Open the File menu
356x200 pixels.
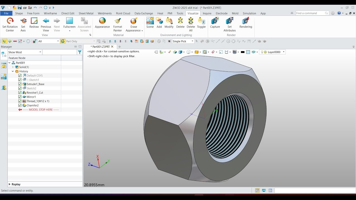(x=6, y=13)
